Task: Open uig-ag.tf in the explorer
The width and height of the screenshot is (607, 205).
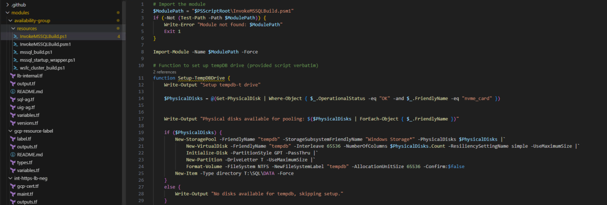Action: tap(26, 107)
